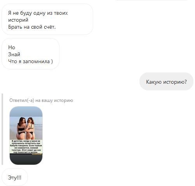
Task: Select the 'Я не буду одну из твоих' line
Action: [38, 13]
